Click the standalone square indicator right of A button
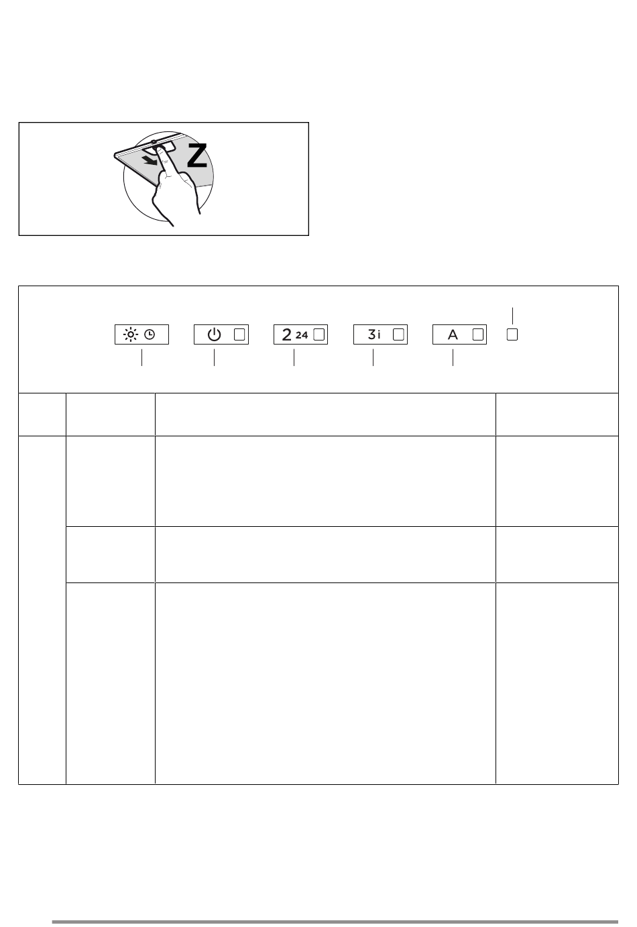 [x=512, y=334]
